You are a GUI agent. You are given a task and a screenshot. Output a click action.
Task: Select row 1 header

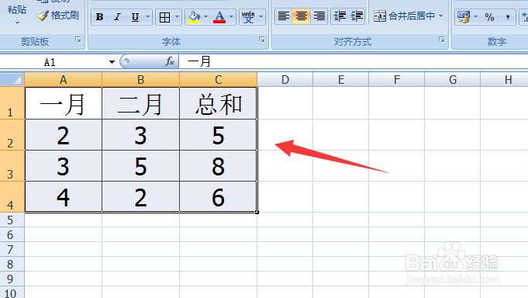pyautogui.click(x=12, y=103)
